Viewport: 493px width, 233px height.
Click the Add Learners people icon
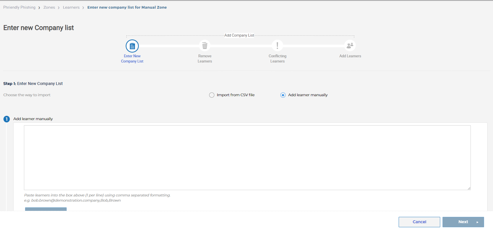[350, 46]
